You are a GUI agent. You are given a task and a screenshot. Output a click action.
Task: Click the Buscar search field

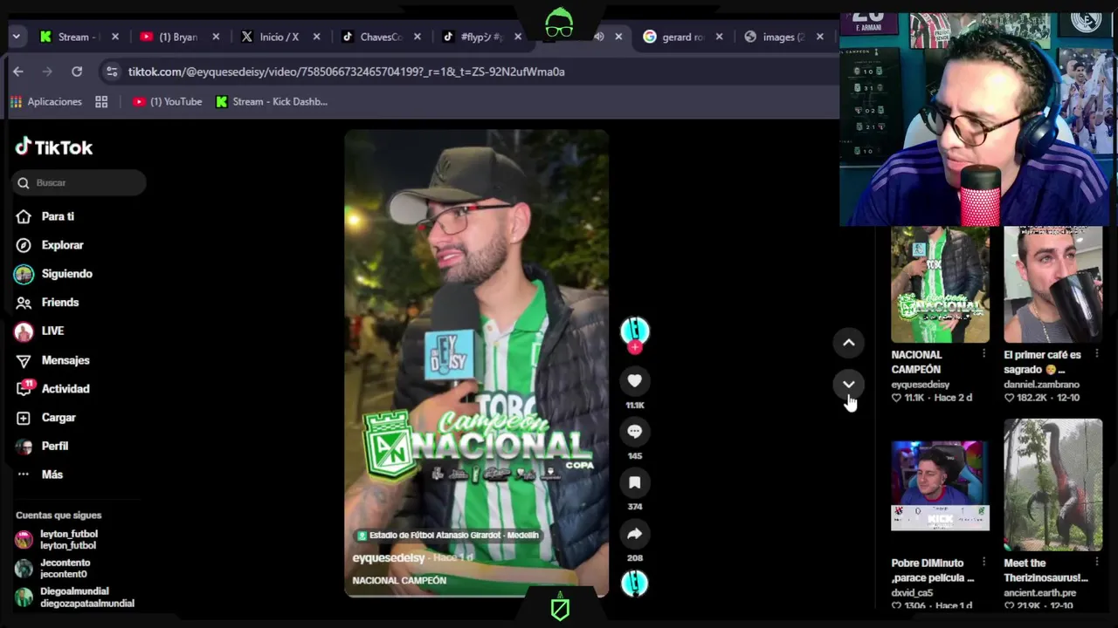[x=79, y=182]
